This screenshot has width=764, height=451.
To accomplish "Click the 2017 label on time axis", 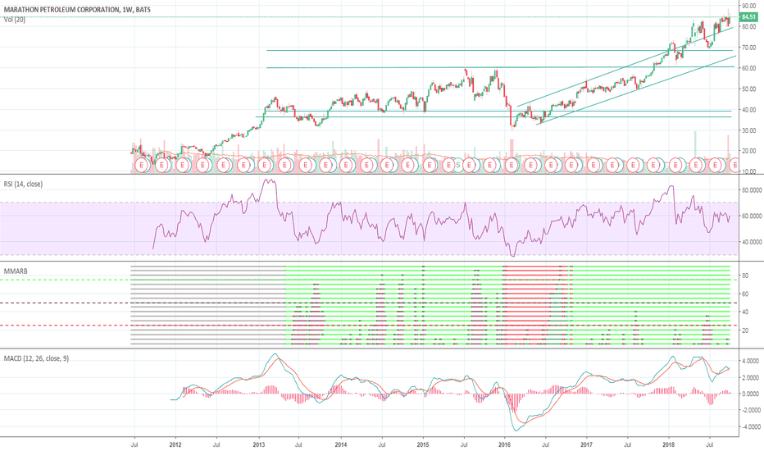I will point(587,444).
